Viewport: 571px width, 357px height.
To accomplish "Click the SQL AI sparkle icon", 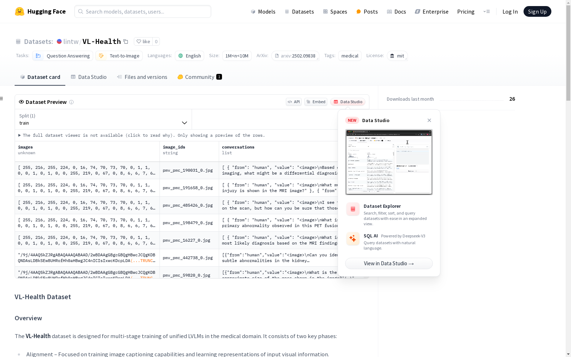I will click(353, 238).
